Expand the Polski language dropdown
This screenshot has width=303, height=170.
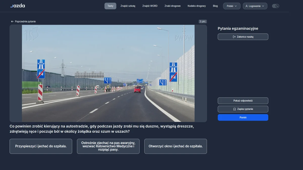point(232,6)
